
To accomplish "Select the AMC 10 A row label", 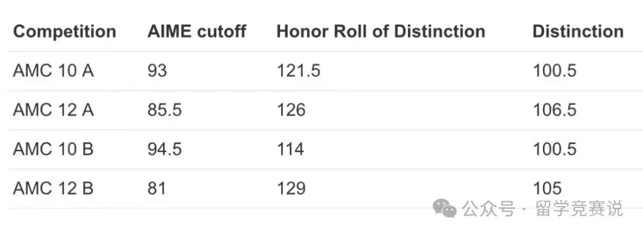I will point(54,71).
